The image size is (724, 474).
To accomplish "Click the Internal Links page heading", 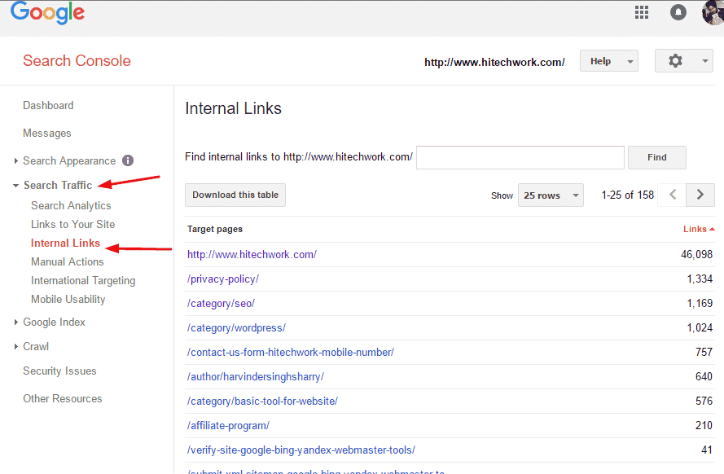I will [x=233, y=108].
